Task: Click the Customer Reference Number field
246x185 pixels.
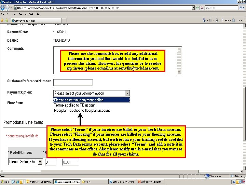Action: click(x=73, y=82)
